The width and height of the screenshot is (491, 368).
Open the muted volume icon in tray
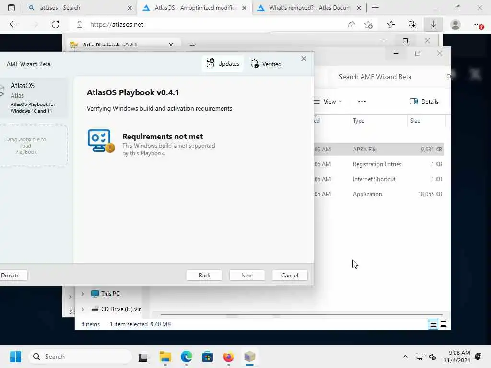point(433,356)
